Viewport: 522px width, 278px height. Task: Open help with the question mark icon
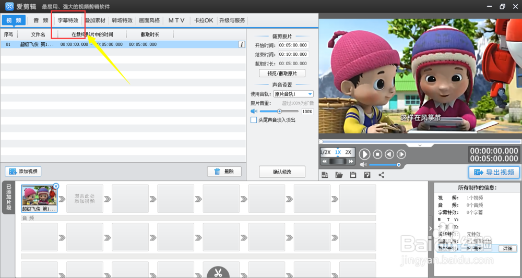tap(367, 175)
